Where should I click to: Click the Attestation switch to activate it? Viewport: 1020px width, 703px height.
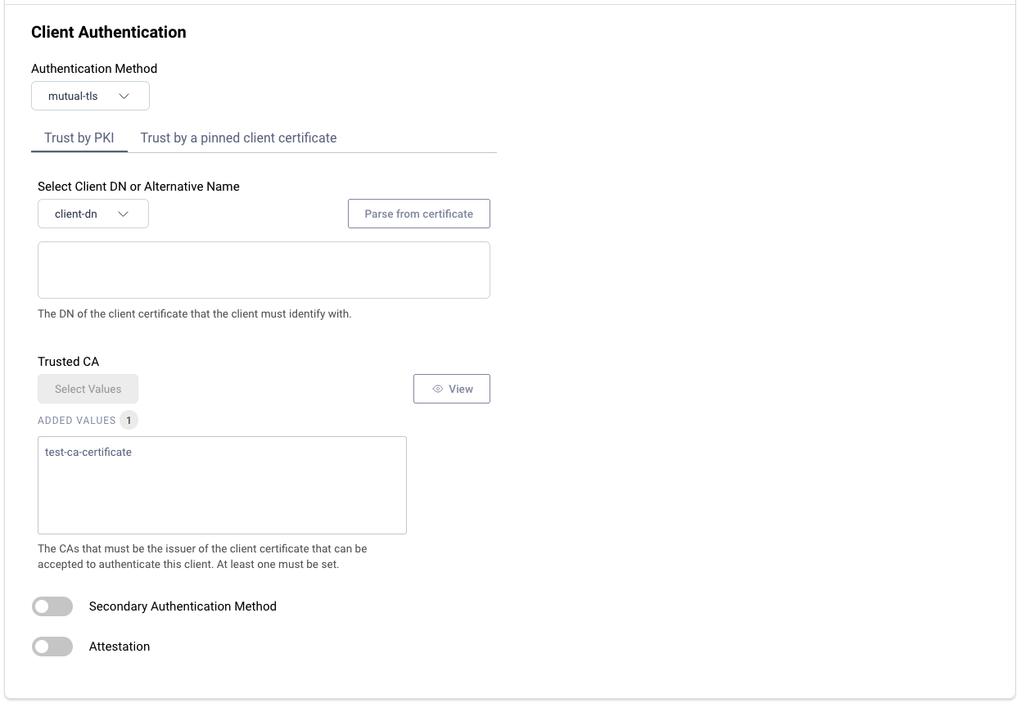[x=52, y=647]
